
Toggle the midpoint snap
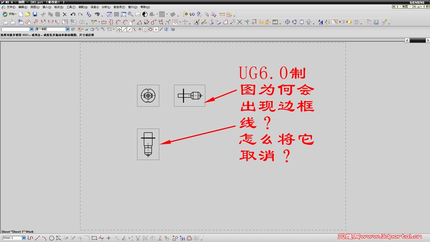tap(129, 29)
